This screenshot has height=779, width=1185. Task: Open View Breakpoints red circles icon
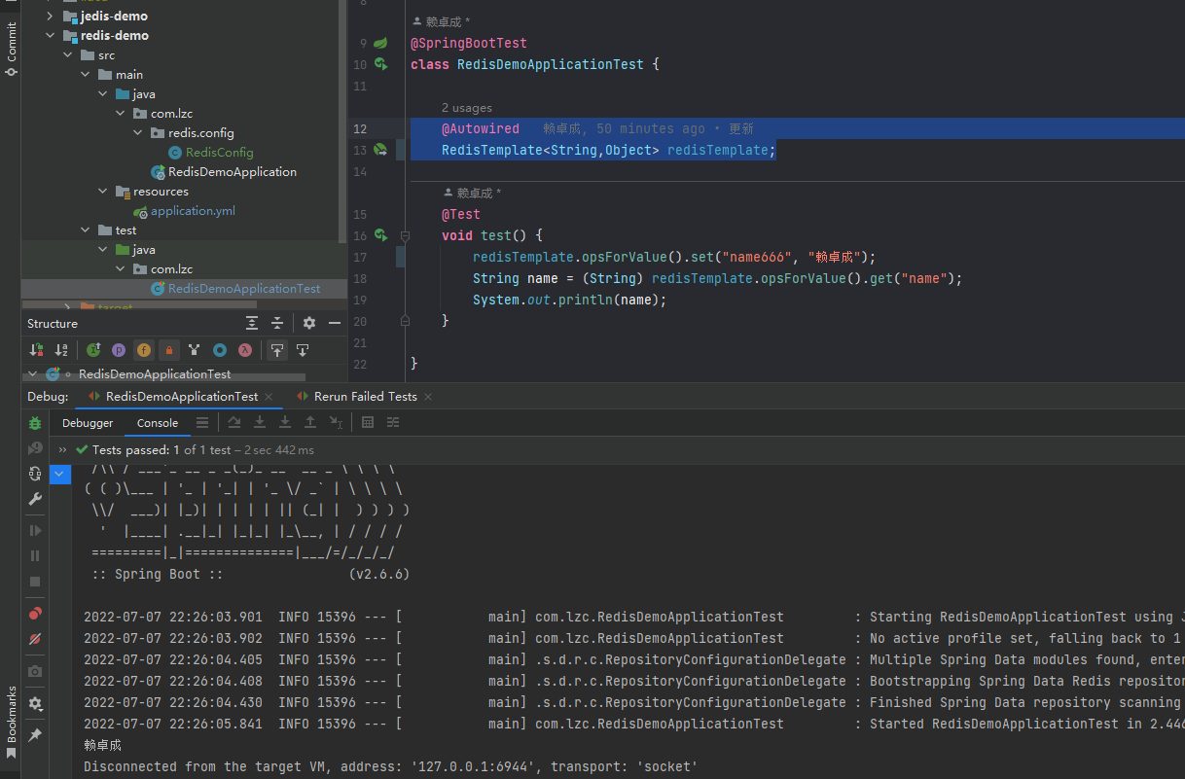[35, 614]
